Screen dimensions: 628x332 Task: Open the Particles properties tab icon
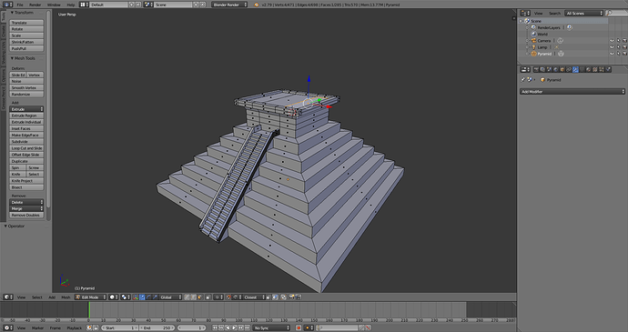click(602, 70)
